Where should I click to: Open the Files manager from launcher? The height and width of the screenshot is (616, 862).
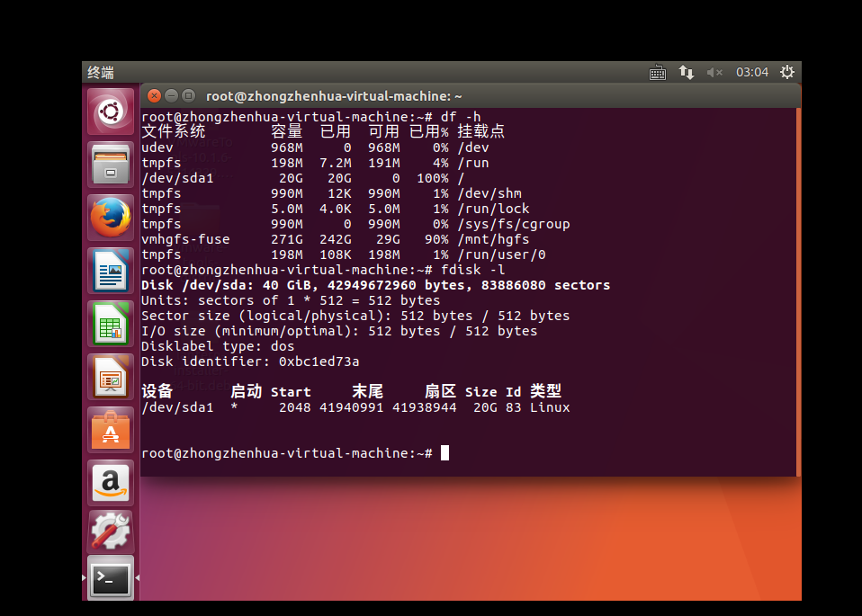[x=111, y=165]
